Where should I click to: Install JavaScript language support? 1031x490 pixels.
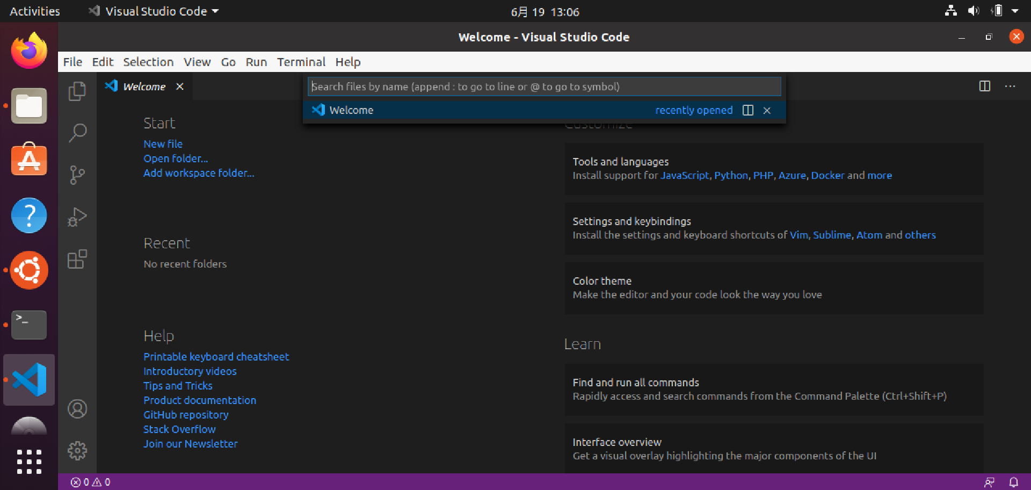tap(685, 176)
